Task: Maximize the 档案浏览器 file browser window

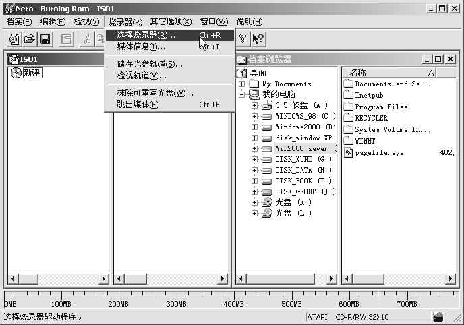Action: (x=438, y=59)
